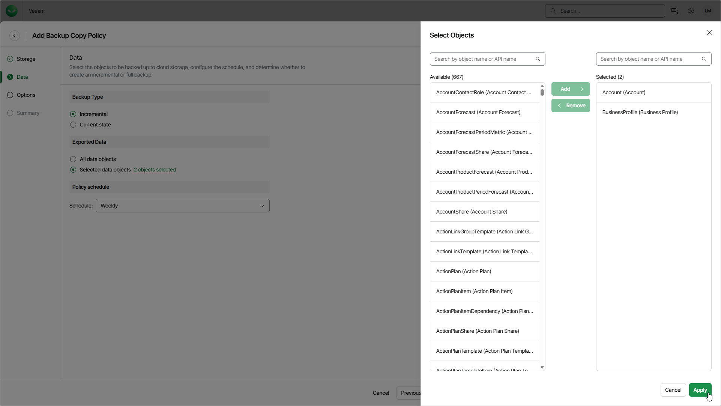Click the search icon in Available search box
The image size is (721, 406).
[538, 59]
